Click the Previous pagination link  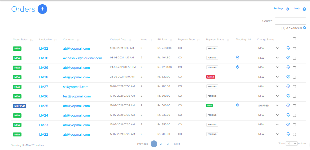tap(143, 144)
